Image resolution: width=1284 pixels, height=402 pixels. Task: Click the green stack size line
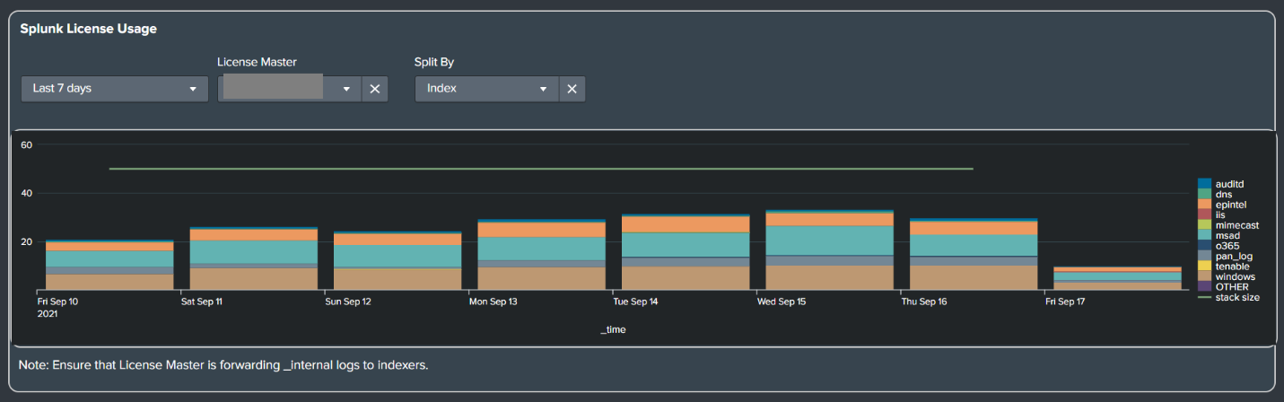(x=541, y=169)
